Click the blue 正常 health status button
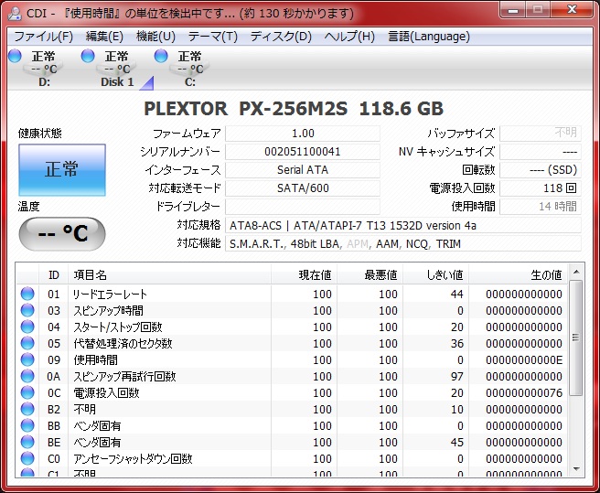 click(61, 169)
